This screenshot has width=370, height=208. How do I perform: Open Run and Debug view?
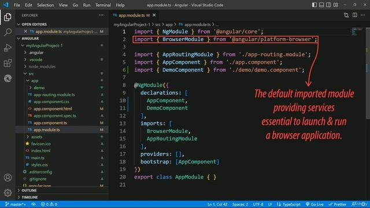tap(8, 47)
